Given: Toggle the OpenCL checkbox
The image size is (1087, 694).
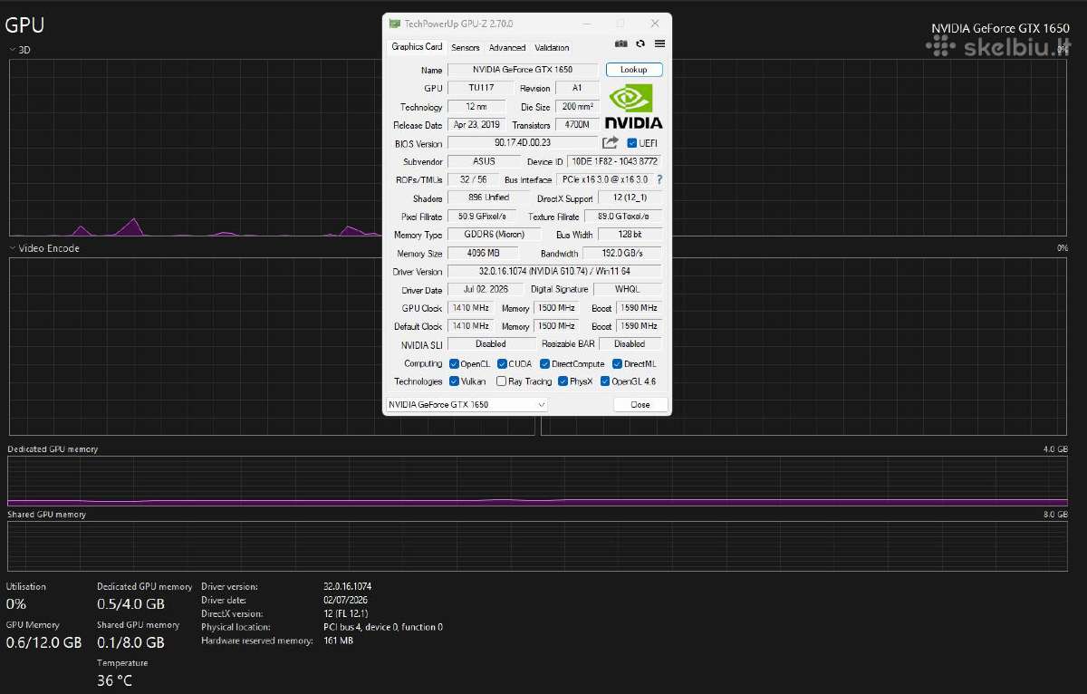Looking at the screenshot, I should 454,364.
